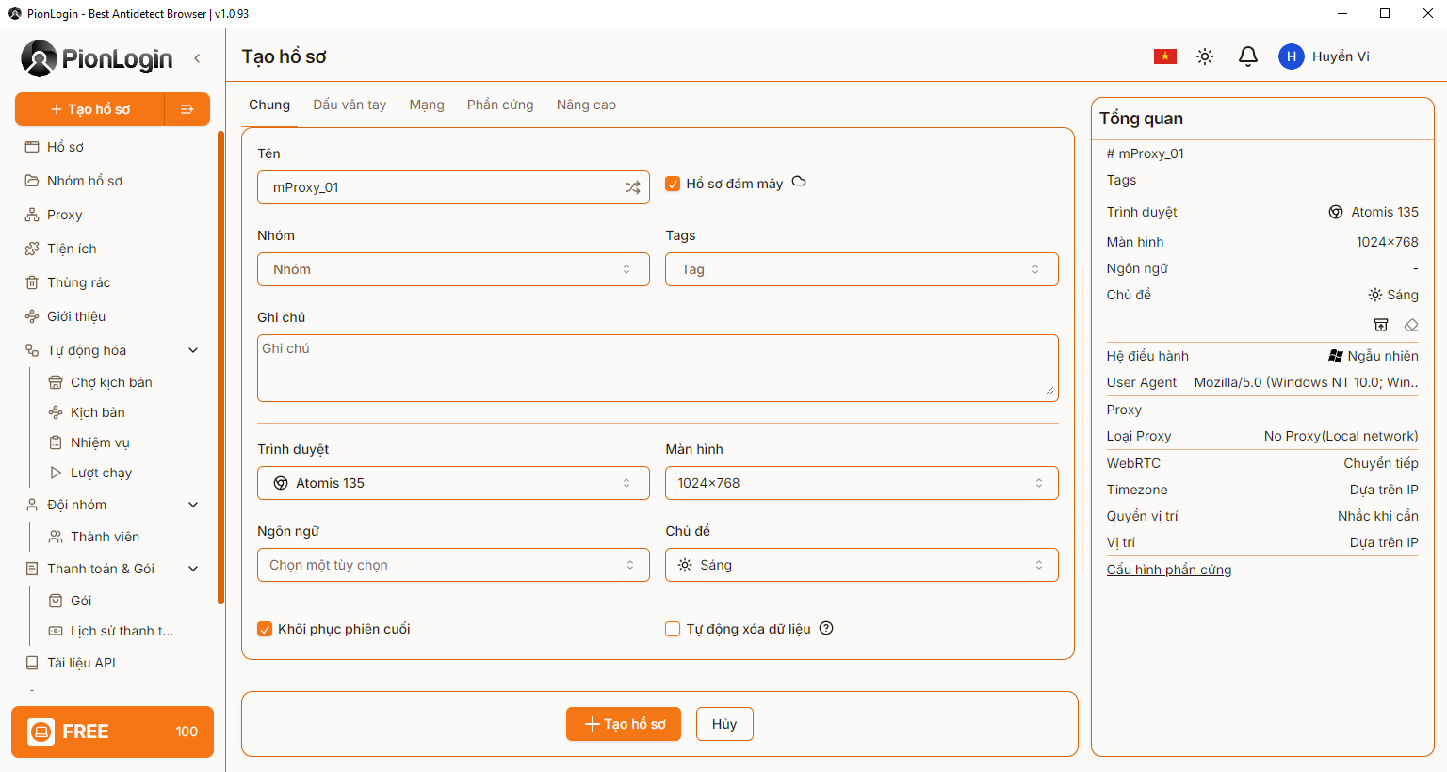Open notifications bell
The height and width of the screenshot is (772, 1447).
[x=1248, y=56]
